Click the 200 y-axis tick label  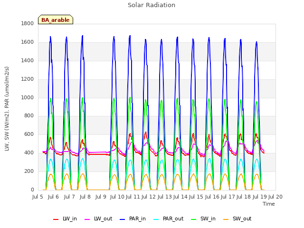pos(29,171)
